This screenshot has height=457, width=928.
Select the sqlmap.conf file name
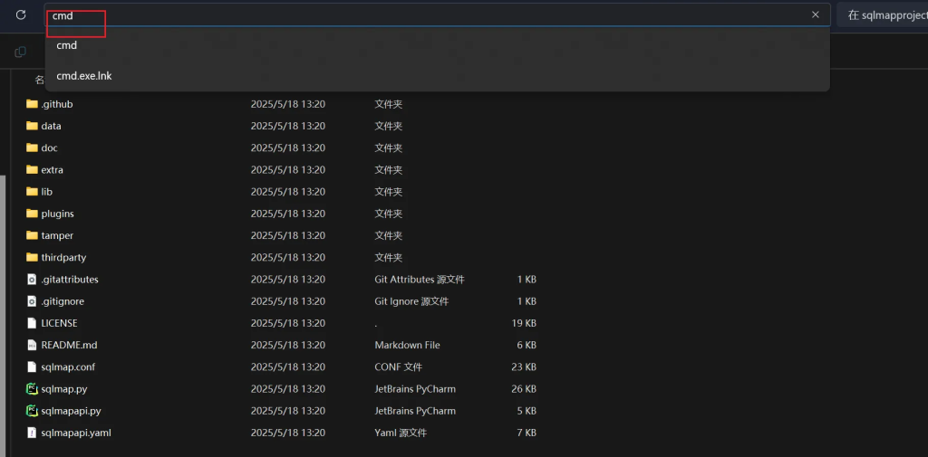tap(68, 367)
